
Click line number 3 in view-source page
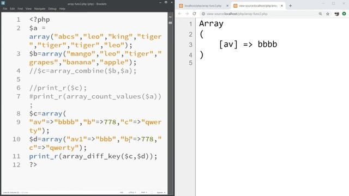[190, 45]
